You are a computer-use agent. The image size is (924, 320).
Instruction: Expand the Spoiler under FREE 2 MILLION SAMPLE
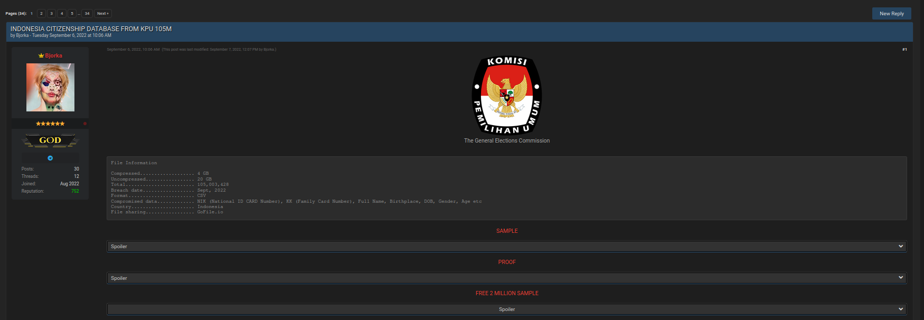(507, 309)
